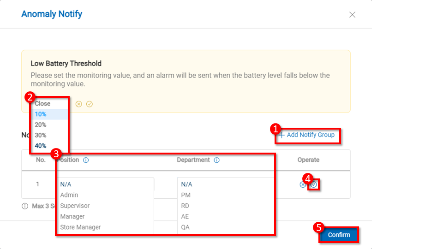Screen dimensions: 443x249
Task: Confirm the low battery threshold value
Action: (90, 104)
